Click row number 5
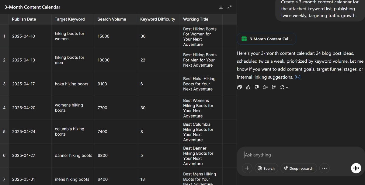365x185 pixels. [4, 132]
